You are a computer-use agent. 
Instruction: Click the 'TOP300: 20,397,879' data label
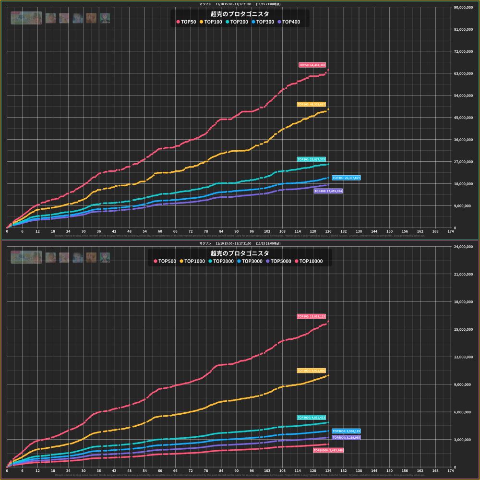pos(346,178)
